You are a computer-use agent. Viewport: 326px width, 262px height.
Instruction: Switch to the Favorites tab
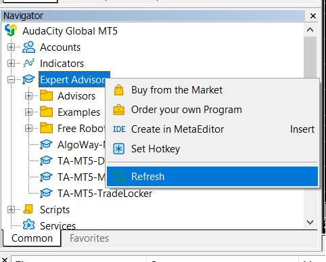(89, 238)
